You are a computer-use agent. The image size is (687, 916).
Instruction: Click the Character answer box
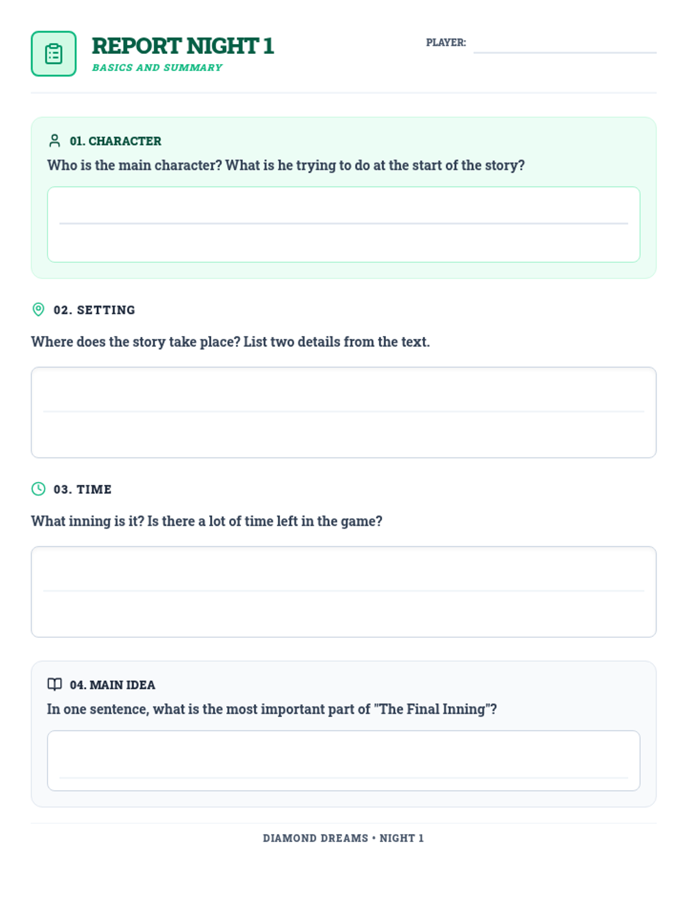tap(343, 224)
